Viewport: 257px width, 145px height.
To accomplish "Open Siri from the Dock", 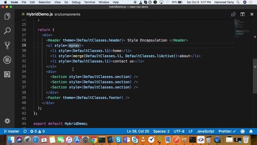I will click(x=19, y=140).
